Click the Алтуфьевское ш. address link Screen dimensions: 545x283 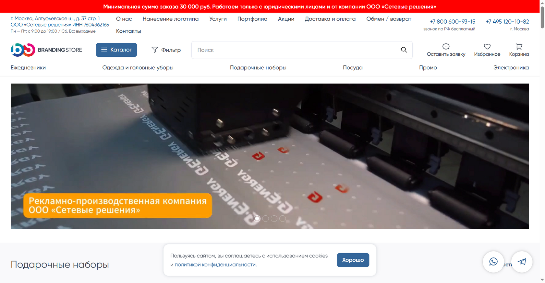(x=55, y=18)
